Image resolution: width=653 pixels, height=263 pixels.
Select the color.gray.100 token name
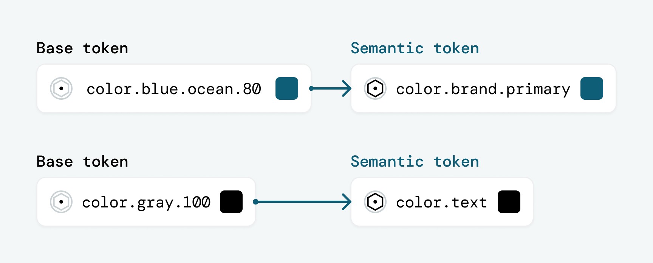click(x=146, y=203)
